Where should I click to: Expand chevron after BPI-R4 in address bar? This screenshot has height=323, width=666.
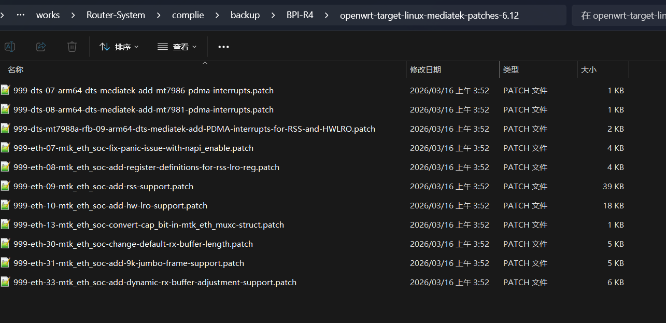pos(327,15)
